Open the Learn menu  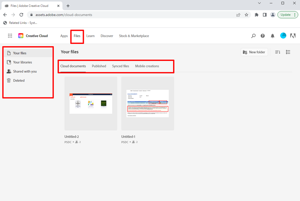(x=90, y=36)
